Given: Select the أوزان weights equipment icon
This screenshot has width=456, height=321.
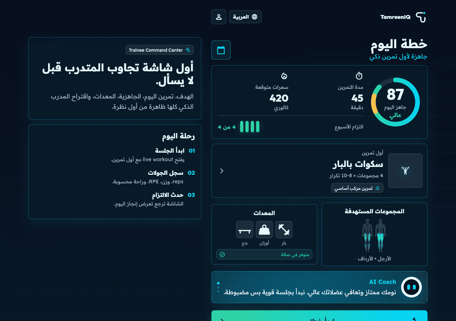Looking at the screenshot, I should point(264,230).
